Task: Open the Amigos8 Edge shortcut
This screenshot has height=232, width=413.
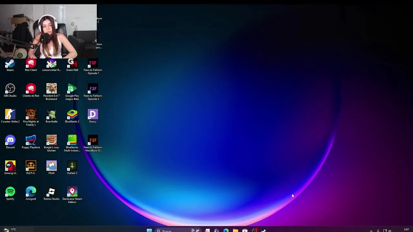Action: point(31,194)
